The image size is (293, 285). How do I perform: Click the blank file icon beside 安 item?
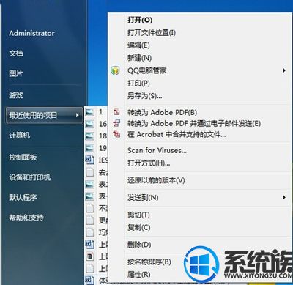[x=90, y=172]
